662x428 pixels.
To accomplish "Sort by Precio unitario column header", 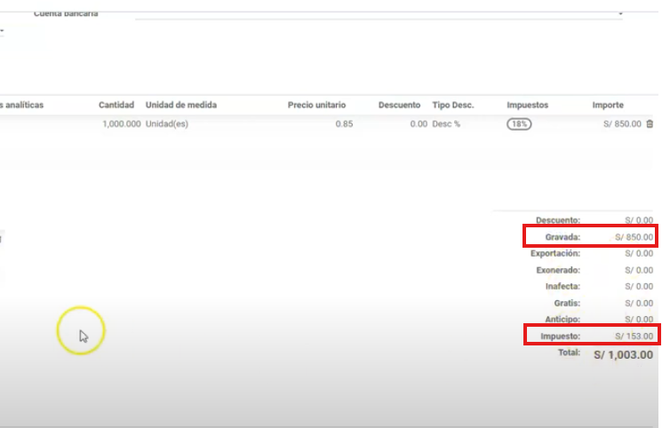I will pyautogui.click(x=316, y=105).
